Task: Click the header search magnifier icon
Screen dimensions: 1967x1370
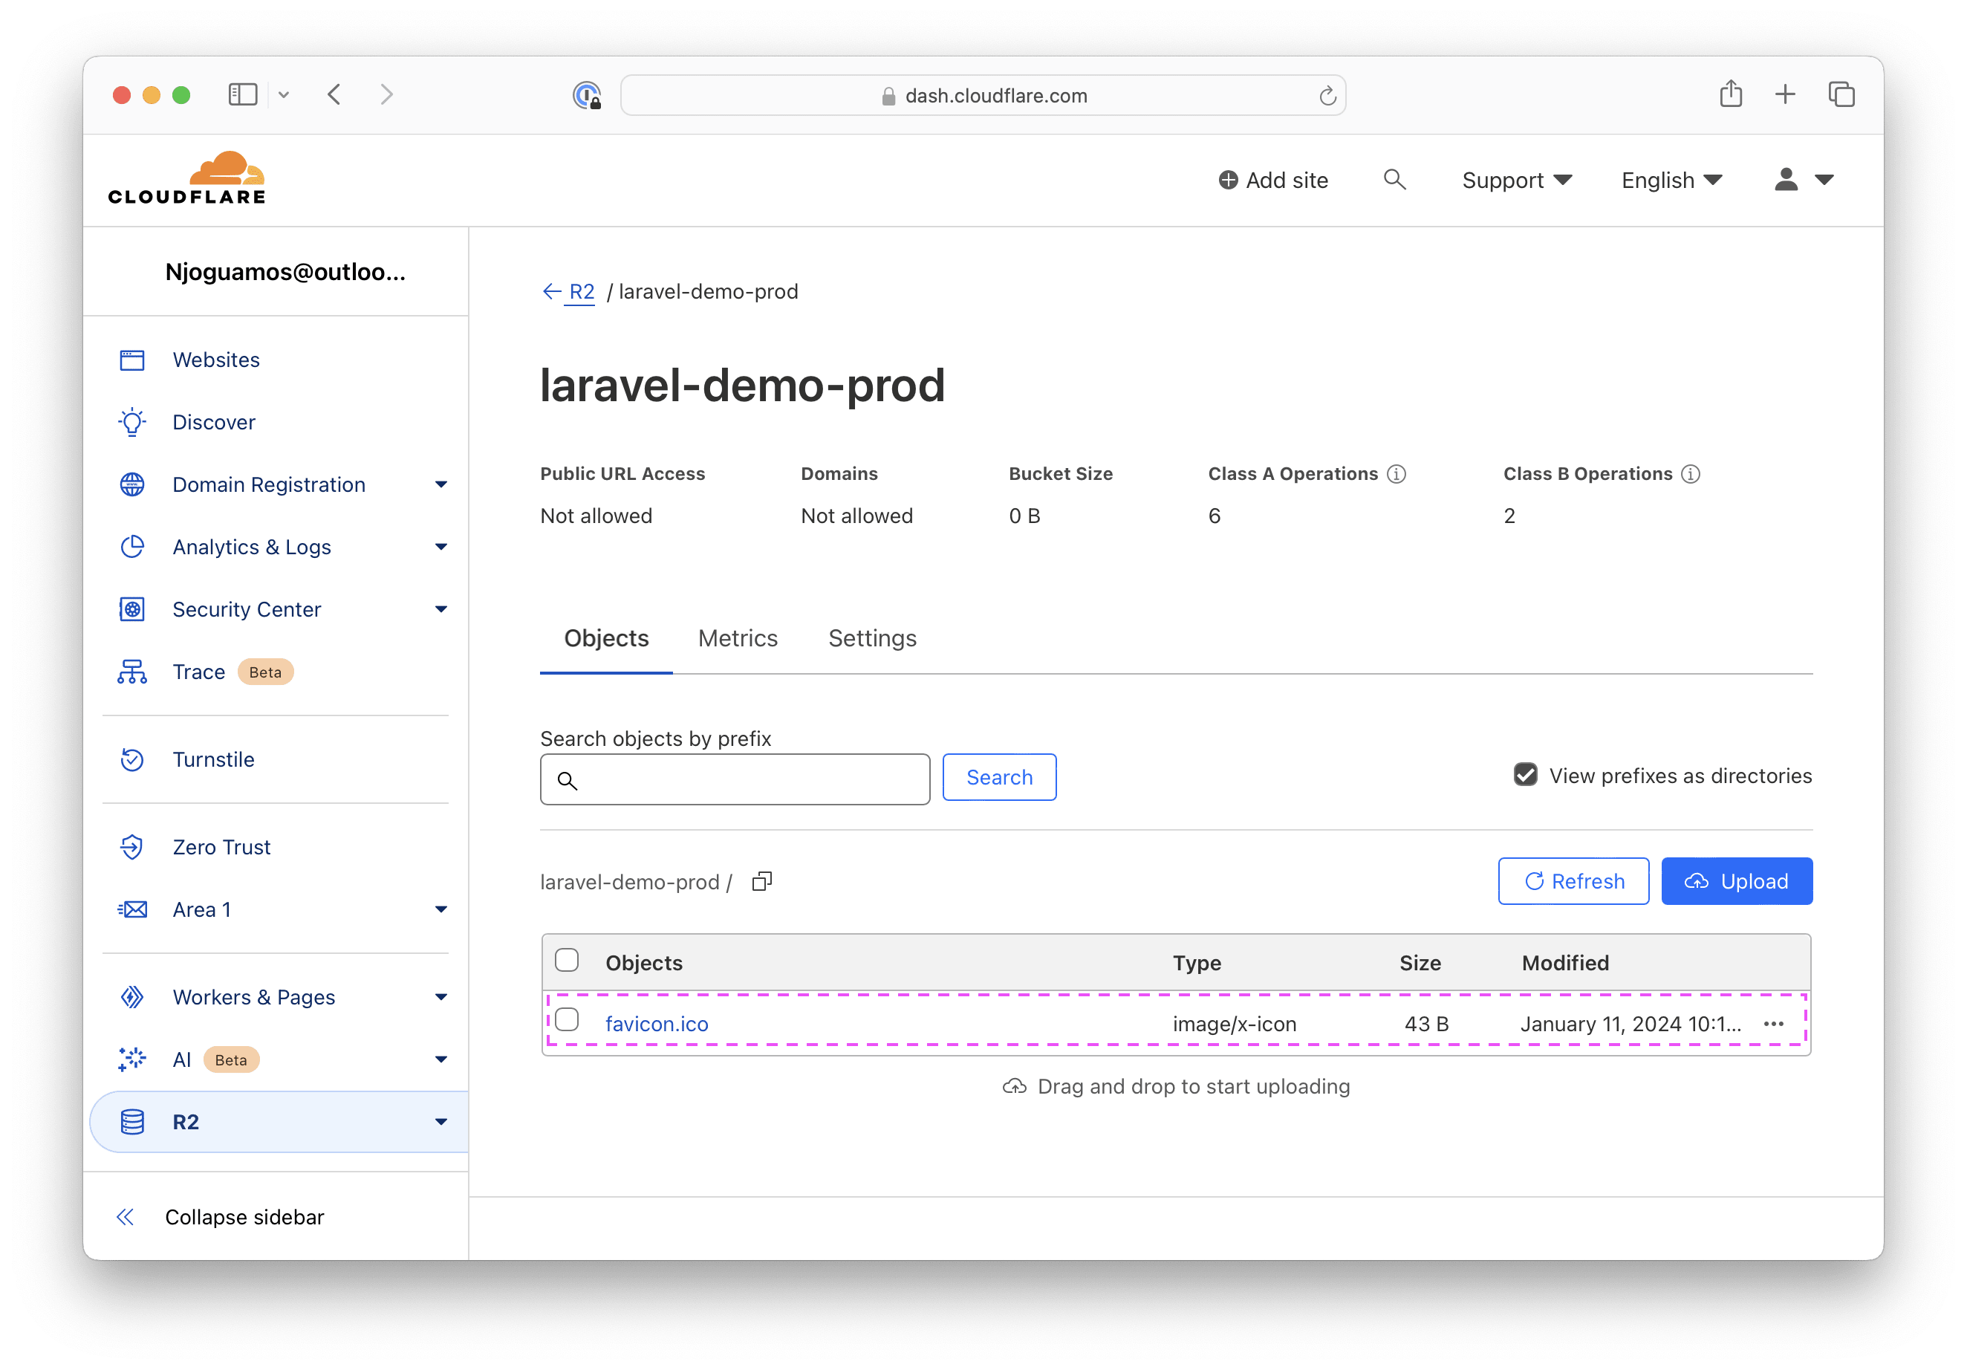Action: point(1394,180)
